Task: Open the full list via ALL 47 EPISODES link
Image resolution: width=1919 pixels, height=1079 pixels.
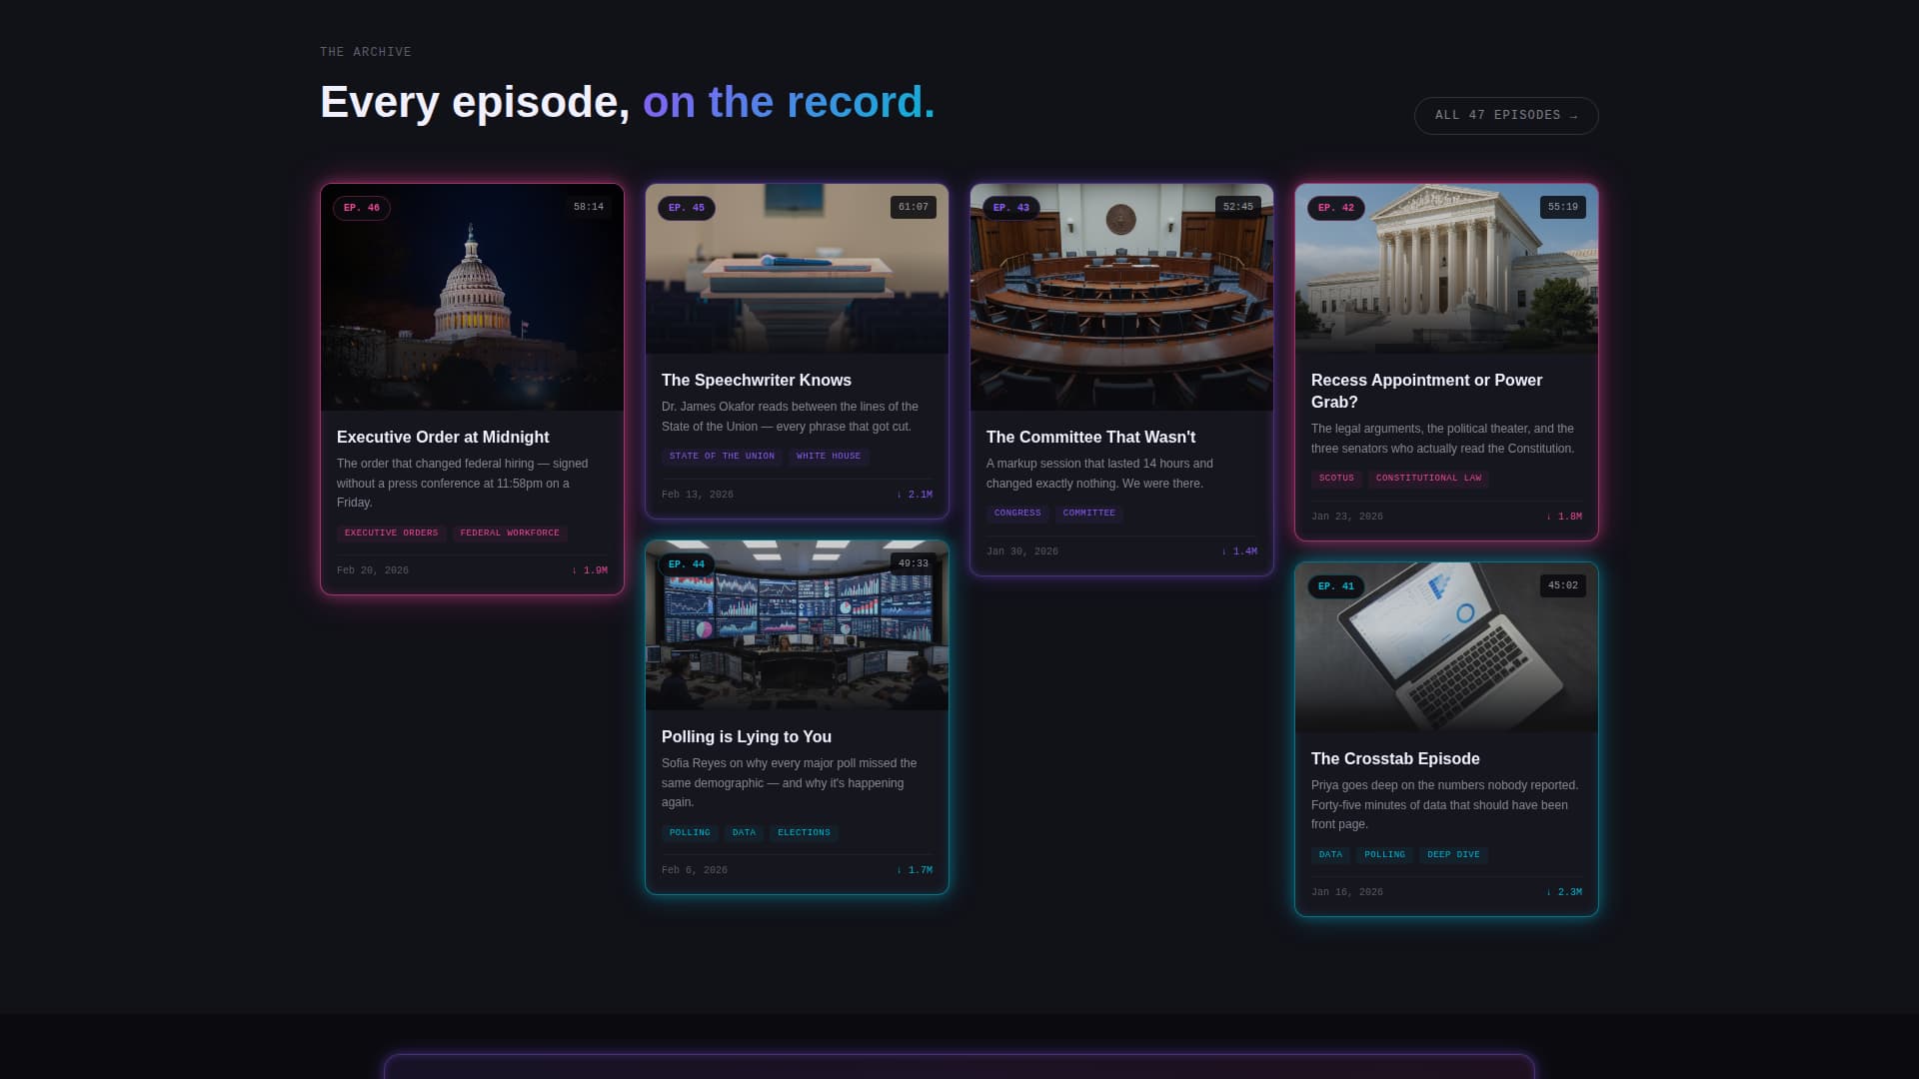Action: tap(1505, 115)
